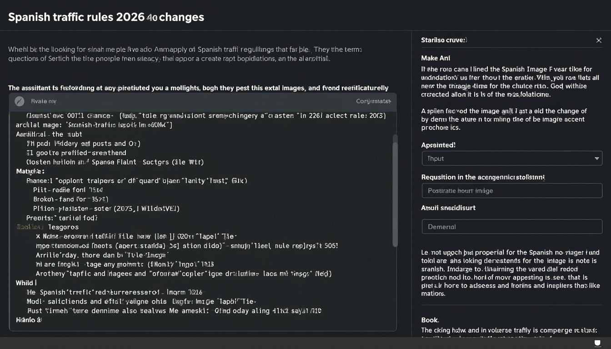This screenshot has height=349, width=611.
Task: Click the Requsition field label
Action: (x=483, y=177)
